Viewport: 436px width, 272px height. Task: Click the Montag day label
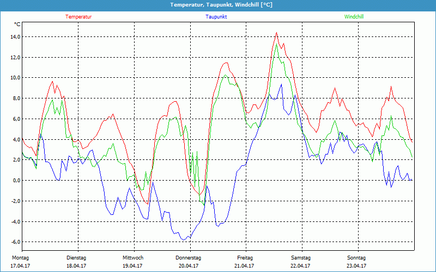[x=20, y=258]
